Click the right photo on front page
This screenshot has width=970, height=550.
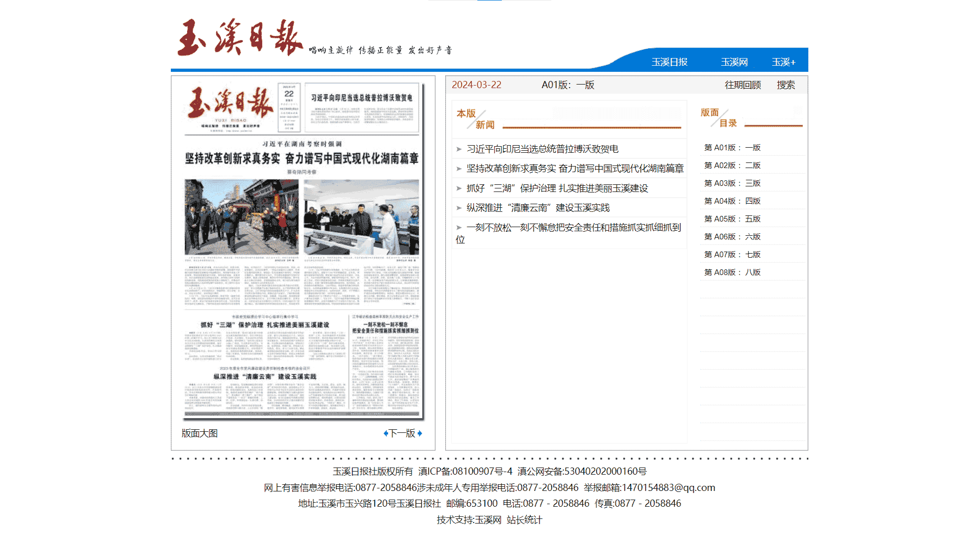(362, 217)
